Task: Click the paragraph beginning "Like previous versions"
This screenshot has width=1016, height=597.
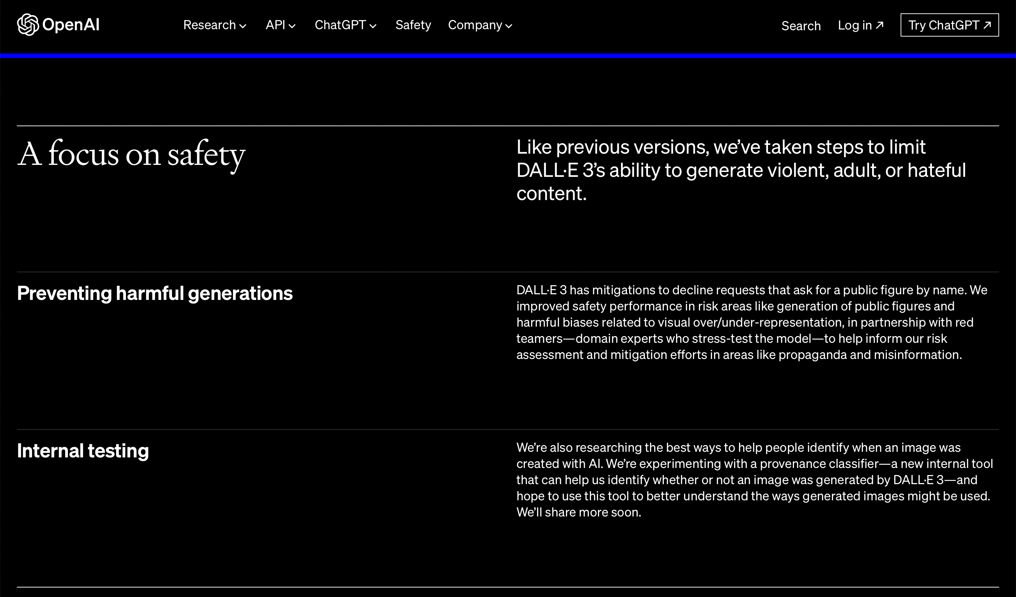Action: point(741,170)
